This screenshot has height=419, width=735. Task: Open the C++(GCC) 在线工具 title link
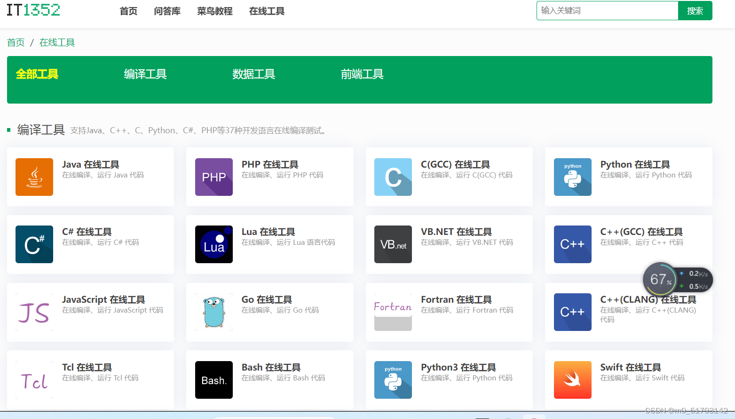click(x=641, y=232)
